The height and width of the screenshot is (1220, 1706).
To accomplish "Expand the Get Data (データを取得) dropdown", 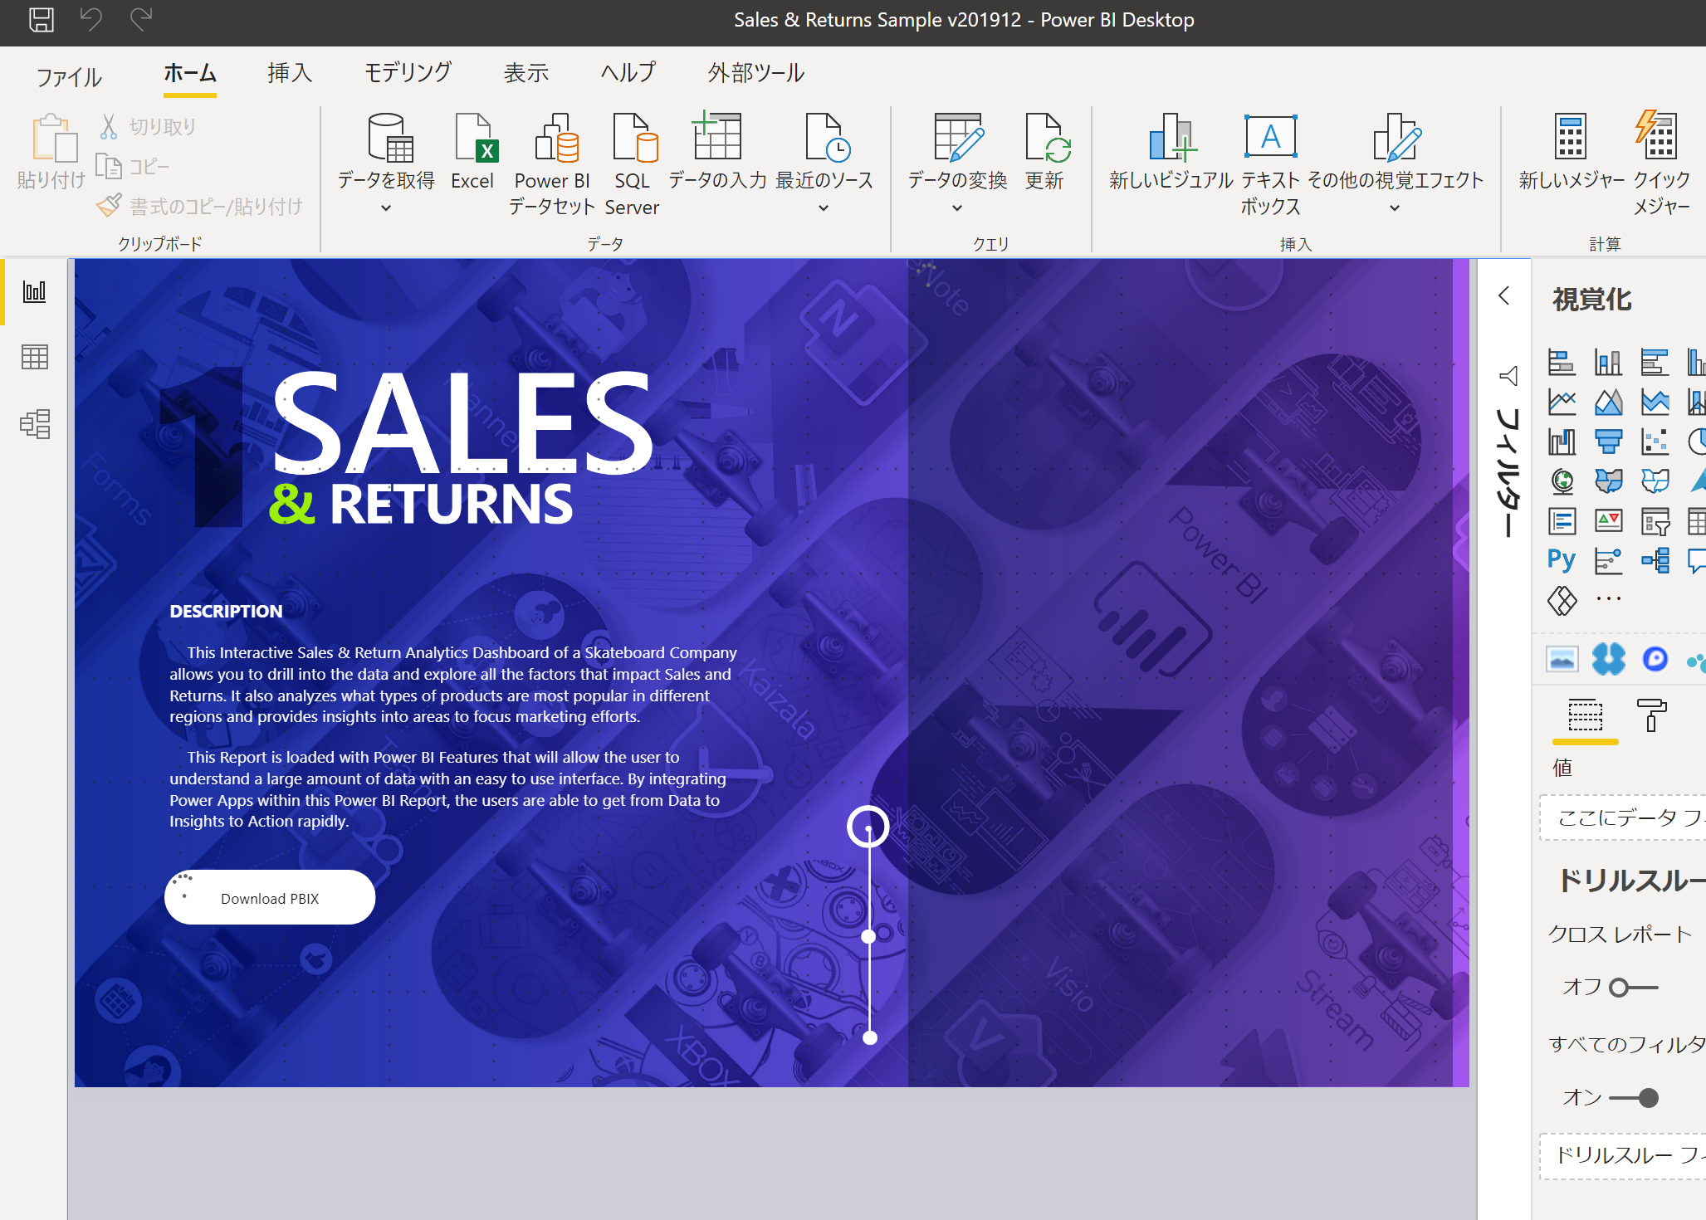I will tap(386, 208).
